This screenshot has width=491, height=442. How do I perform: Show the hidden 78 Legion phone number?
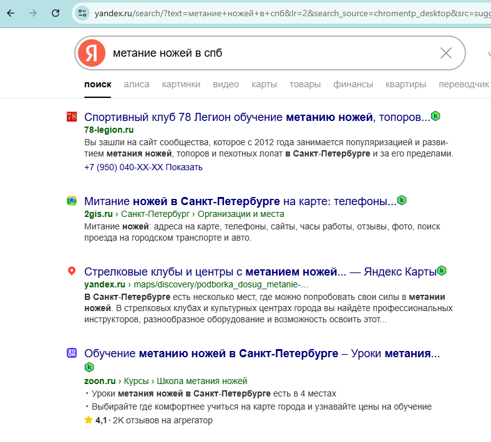click(x=184, y=167)
